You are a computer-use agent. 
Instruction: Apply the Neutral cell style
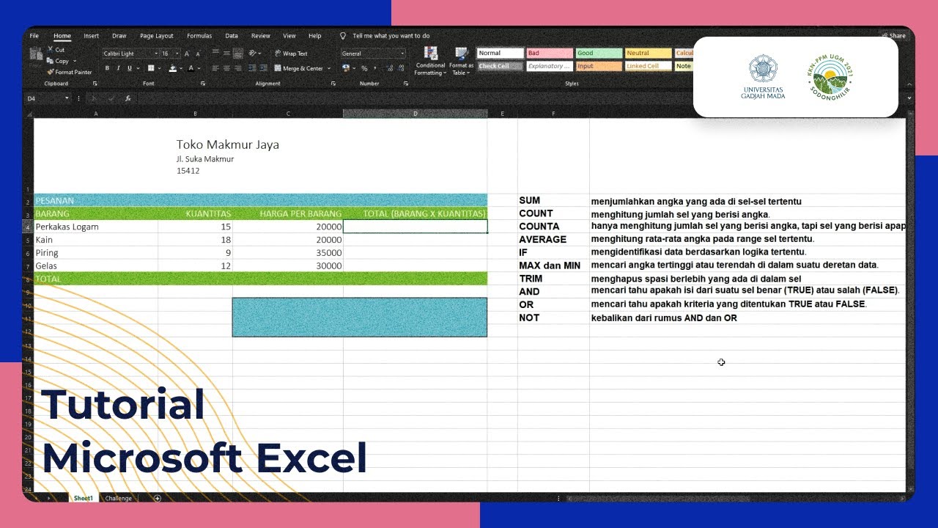(648, 54)
